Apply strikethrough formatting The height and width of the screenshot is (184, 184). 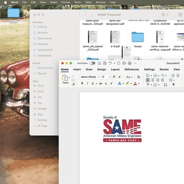coord(101,83)
